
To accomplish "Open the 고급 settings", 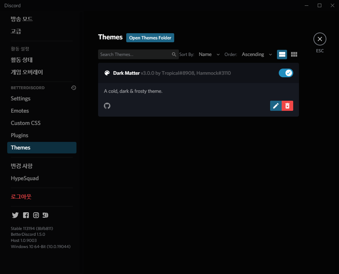I will tap(42, 31).
